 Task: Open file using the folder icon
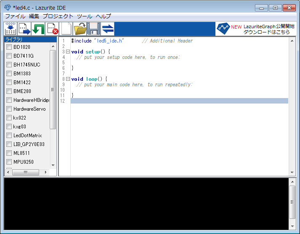coord(80,29)
